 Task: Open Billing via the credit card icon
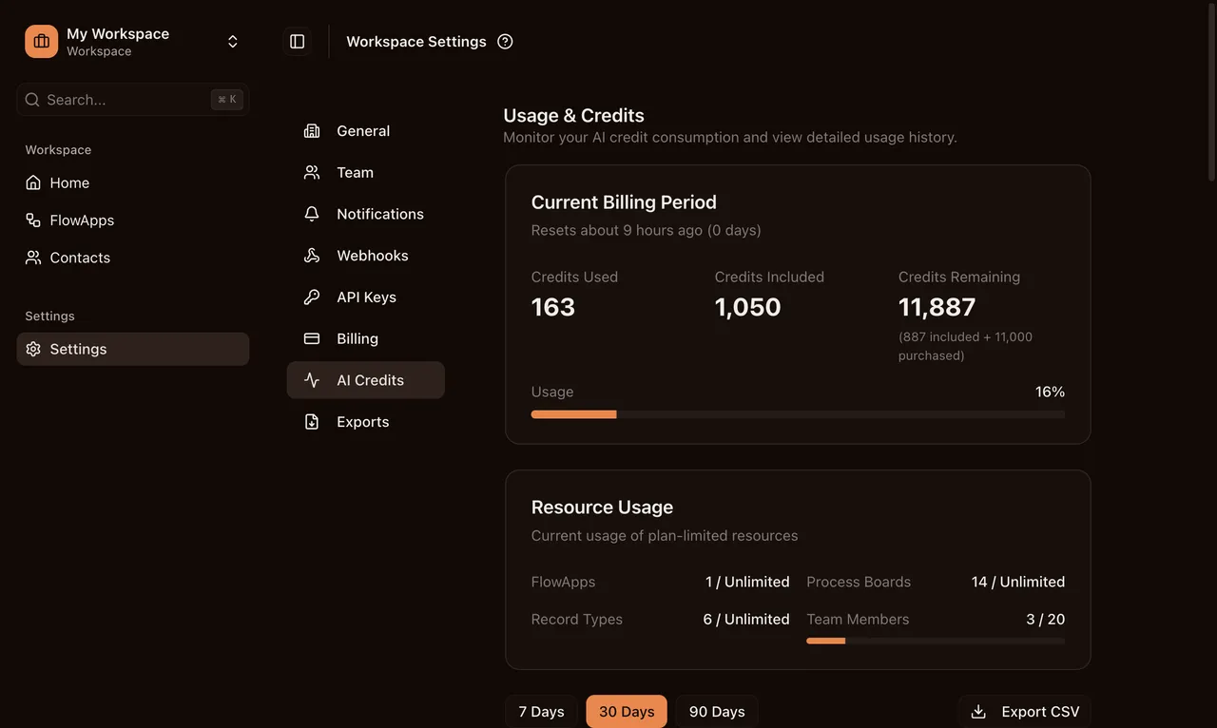coord(311,337)
